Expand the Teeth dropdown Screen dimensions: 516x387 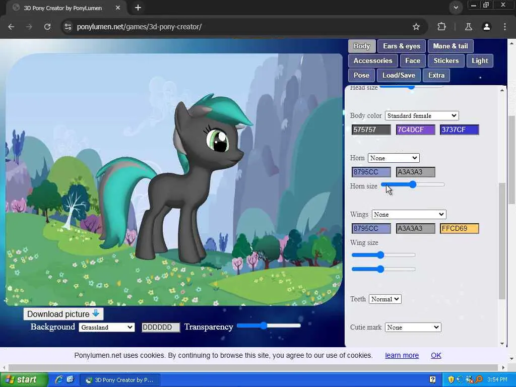385,299
